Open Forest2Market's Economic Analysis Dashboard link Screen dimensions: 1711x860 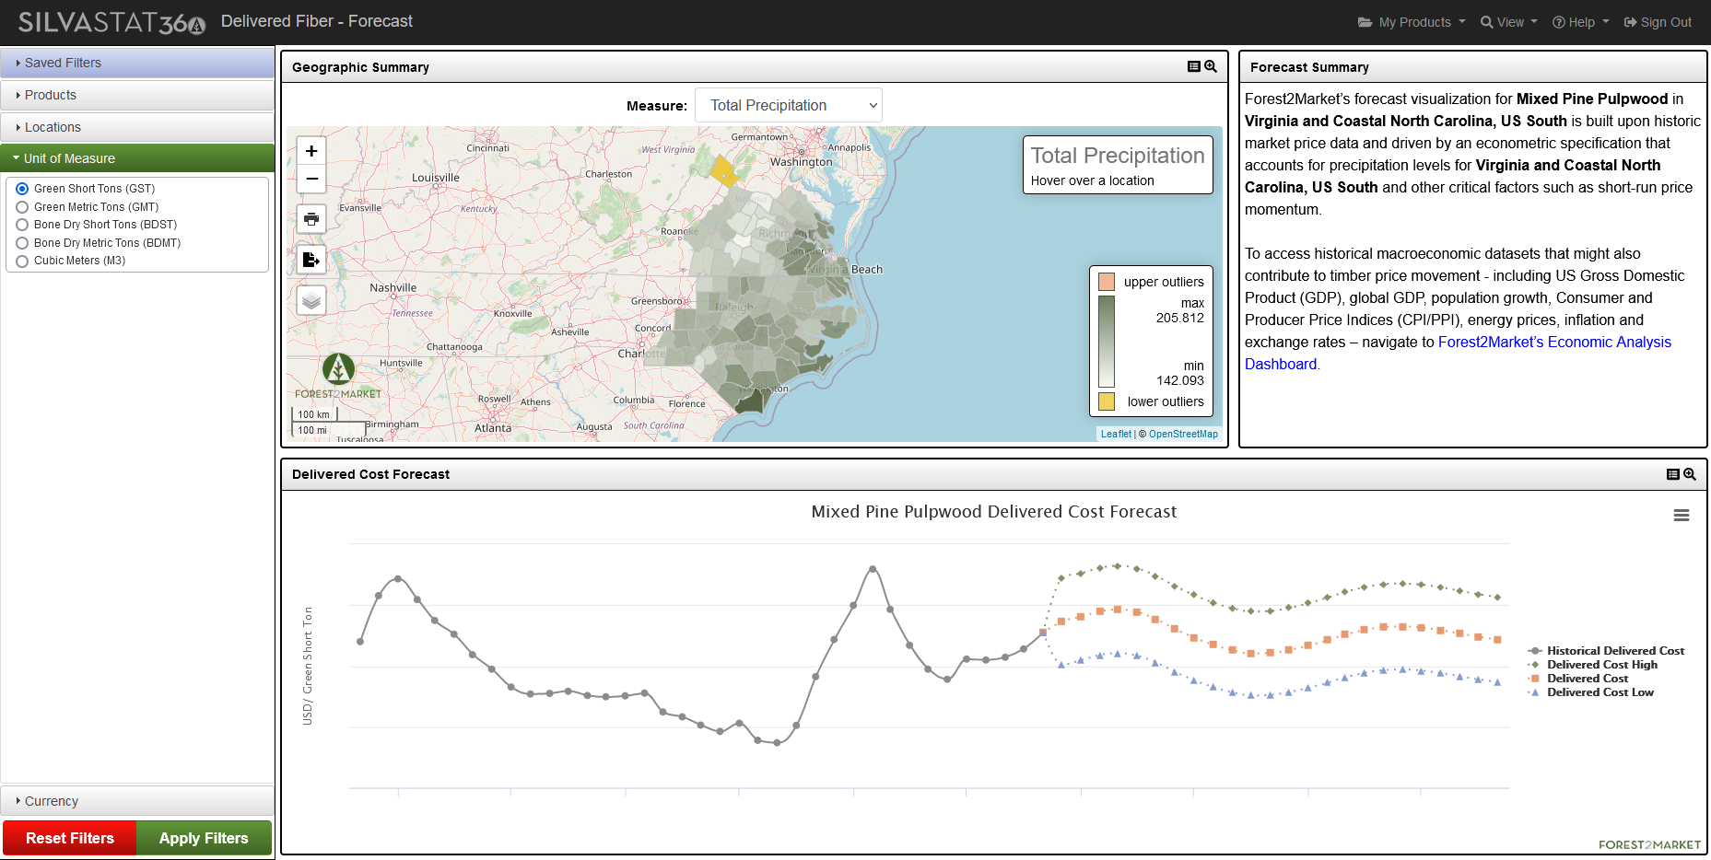click(1554, 343)
